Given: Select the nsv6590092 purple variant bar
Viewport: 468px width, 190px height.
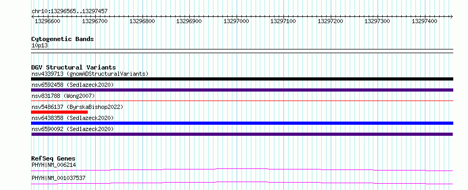Looking at the screenshot, I should pos(242,134).
